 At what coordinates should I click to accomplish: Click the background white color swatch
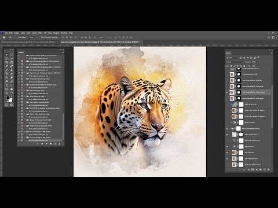point(11,101)
